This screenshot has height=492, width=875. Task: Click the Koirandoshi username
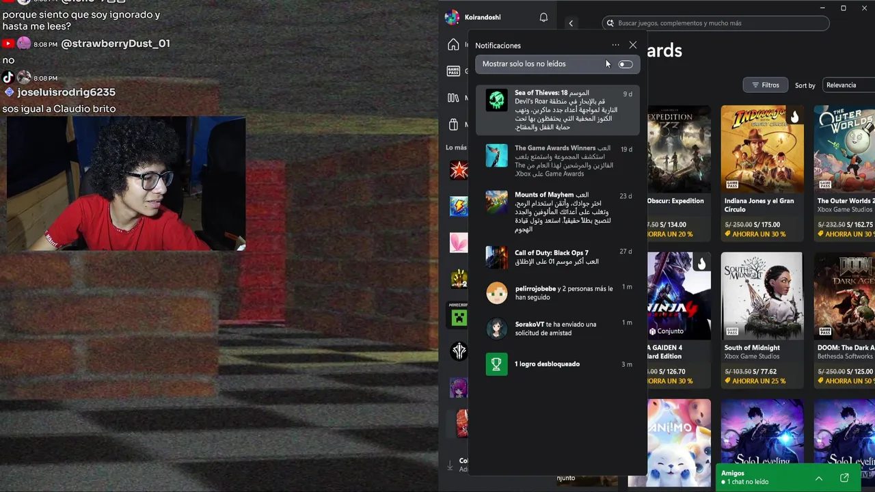[483, 18]
